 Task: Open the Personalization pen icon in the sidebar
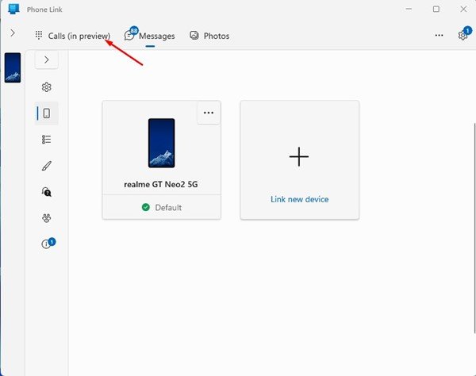point(47,166)
